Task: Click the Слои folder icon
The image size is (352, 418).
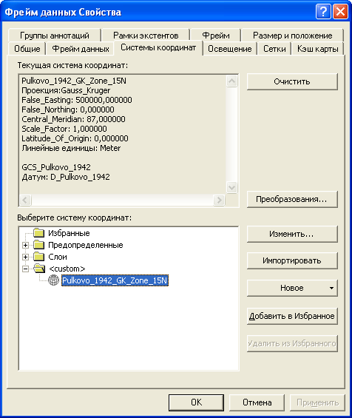Action: [x=39, y=257]
